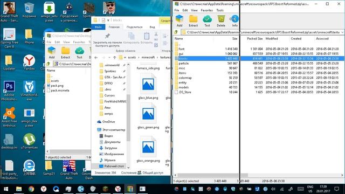Click Extract icon in FPS Boost 7-Zip window

193,21
